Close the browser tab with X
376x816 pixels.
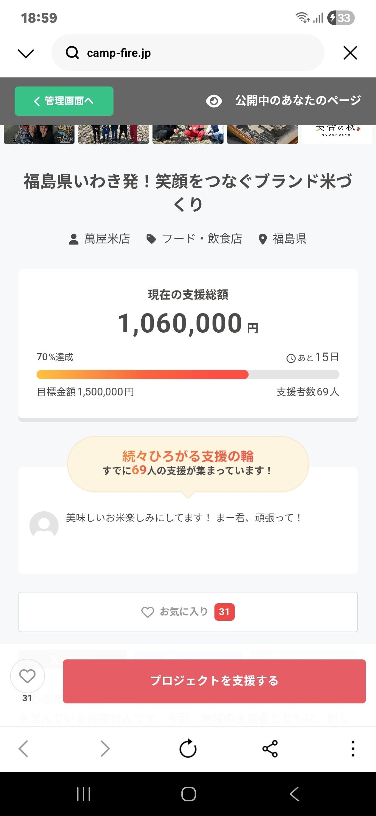[350, 53]
